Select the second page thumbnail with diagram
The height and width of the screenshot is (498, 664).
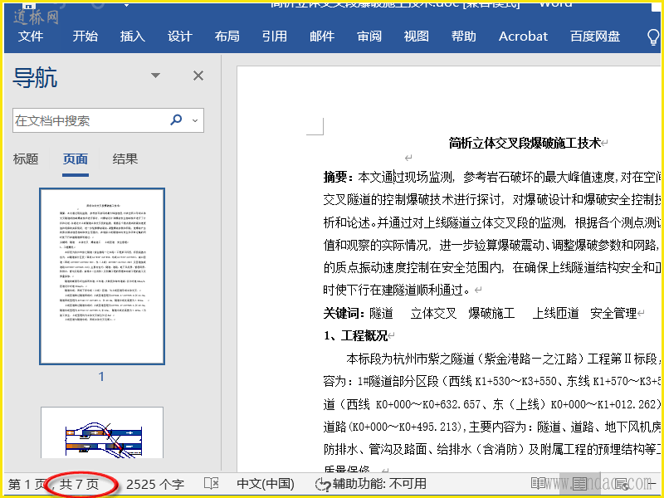pyautogui.click(x=102, y=432)
